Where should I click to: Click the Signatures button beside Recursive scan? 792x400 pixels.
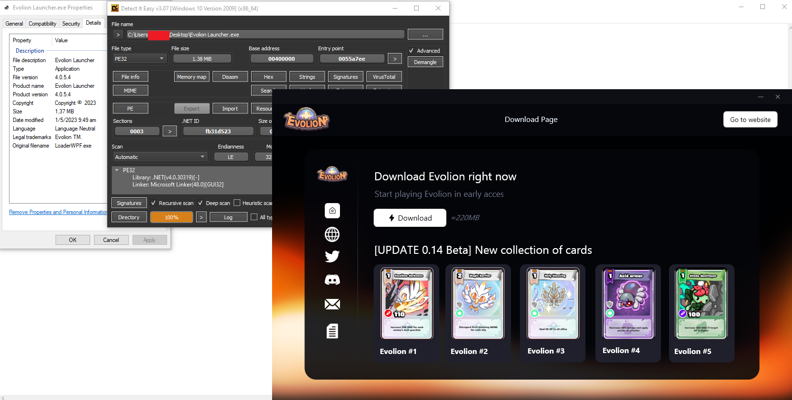coord(129,203)
